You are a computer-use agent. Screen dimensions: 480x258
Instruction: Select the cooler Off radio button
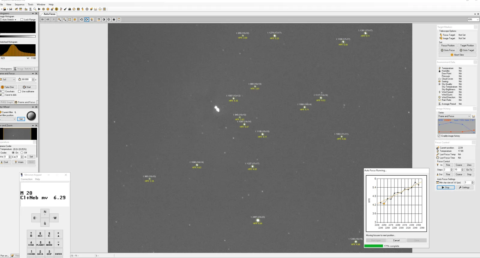(x=22, y=153)
